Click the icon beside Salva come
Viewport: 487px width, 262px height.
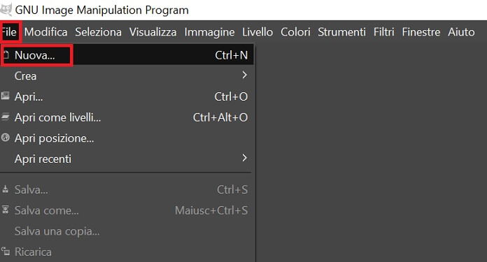[6, 210]
